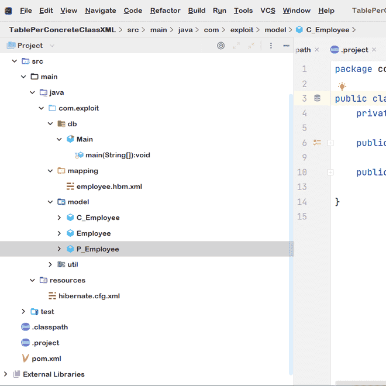Select hibernate.cfg.xml in the project tree
The height and width of the screenshot is (386, 386).
[x=89, y=296]
